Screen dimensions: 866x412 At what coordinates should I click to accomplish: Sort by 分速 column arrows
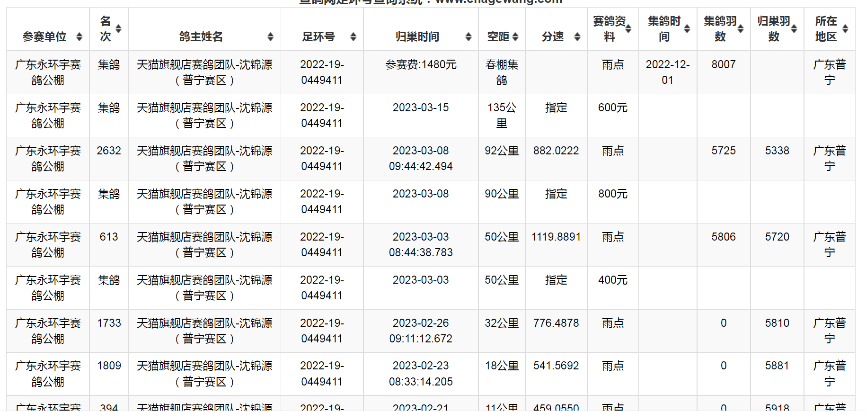[577, 36]
